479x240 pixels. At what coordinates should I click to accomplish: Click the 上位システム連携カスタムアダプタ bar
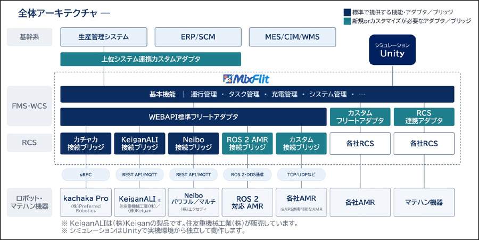(x=151, y=59)
